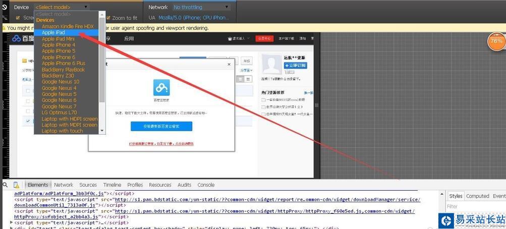Click scroll down arrow of device list
506x229 pixels.
[102, 131]
